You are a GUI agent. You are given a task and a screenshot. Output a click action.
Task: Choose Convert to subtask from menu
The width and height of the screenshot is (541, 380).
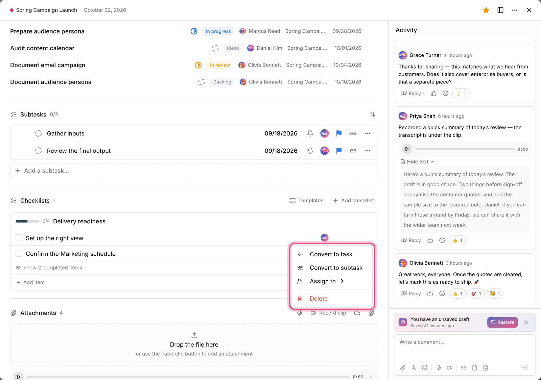point(332,268)
